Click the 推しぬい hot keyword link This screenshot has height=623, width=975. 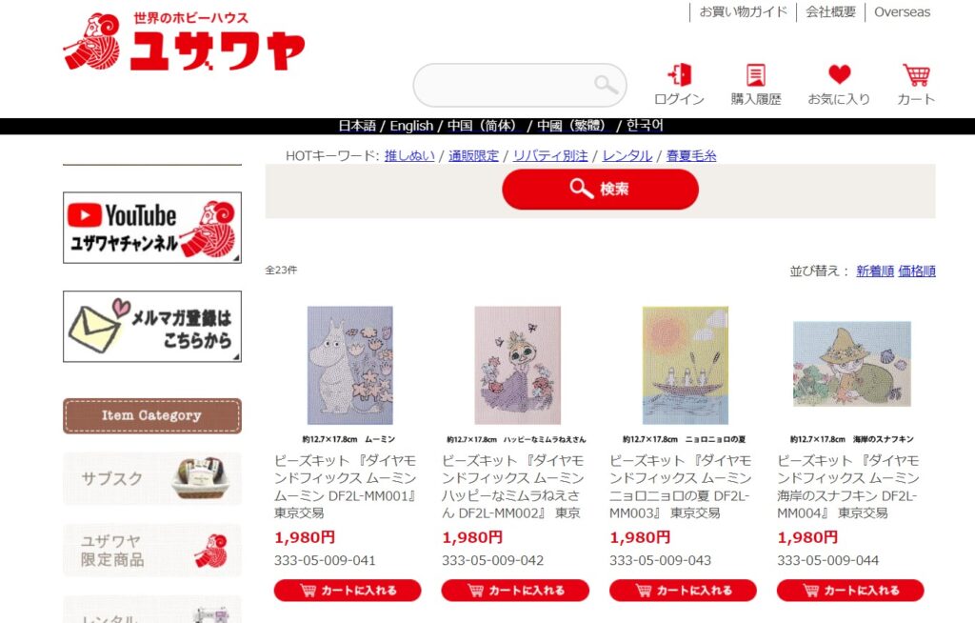click(409, 155)
